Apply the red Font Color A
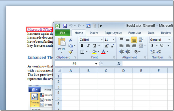 point(103,52)
